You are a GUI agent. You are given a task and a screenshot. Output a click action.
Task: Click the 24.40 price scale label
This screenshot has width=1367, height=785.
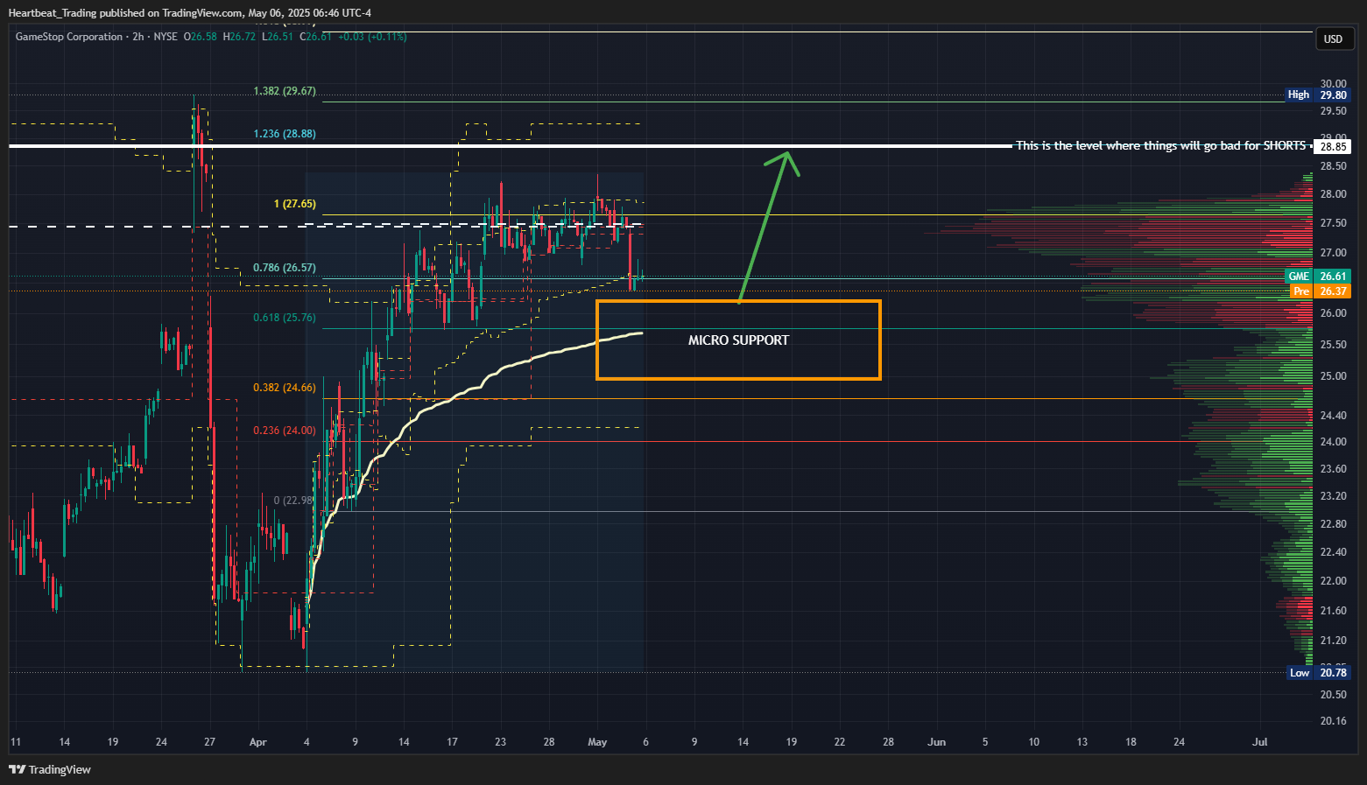coord(1333,416)
